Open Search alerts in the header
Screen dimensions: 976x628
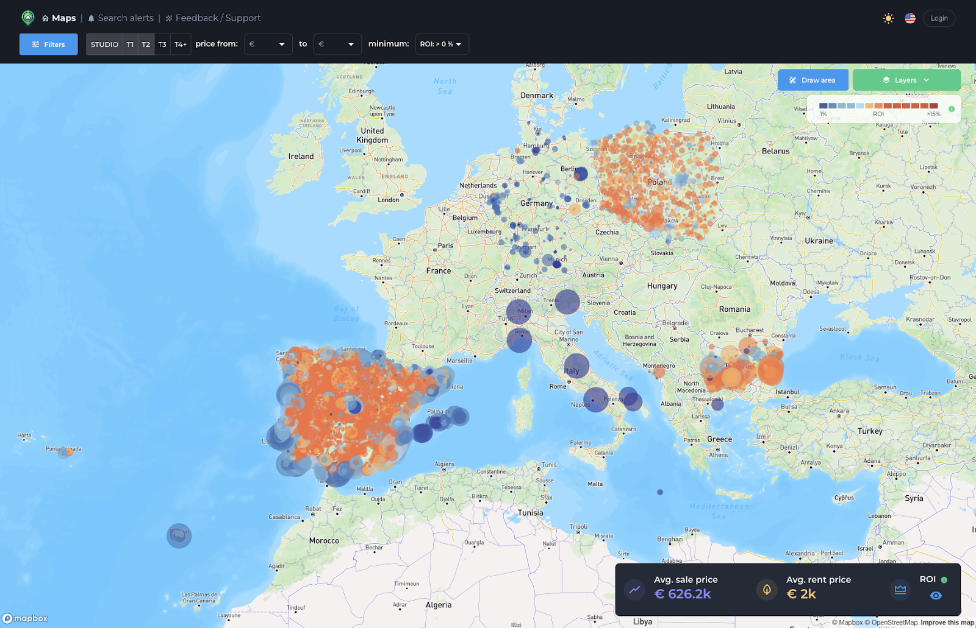click(121, 18)
